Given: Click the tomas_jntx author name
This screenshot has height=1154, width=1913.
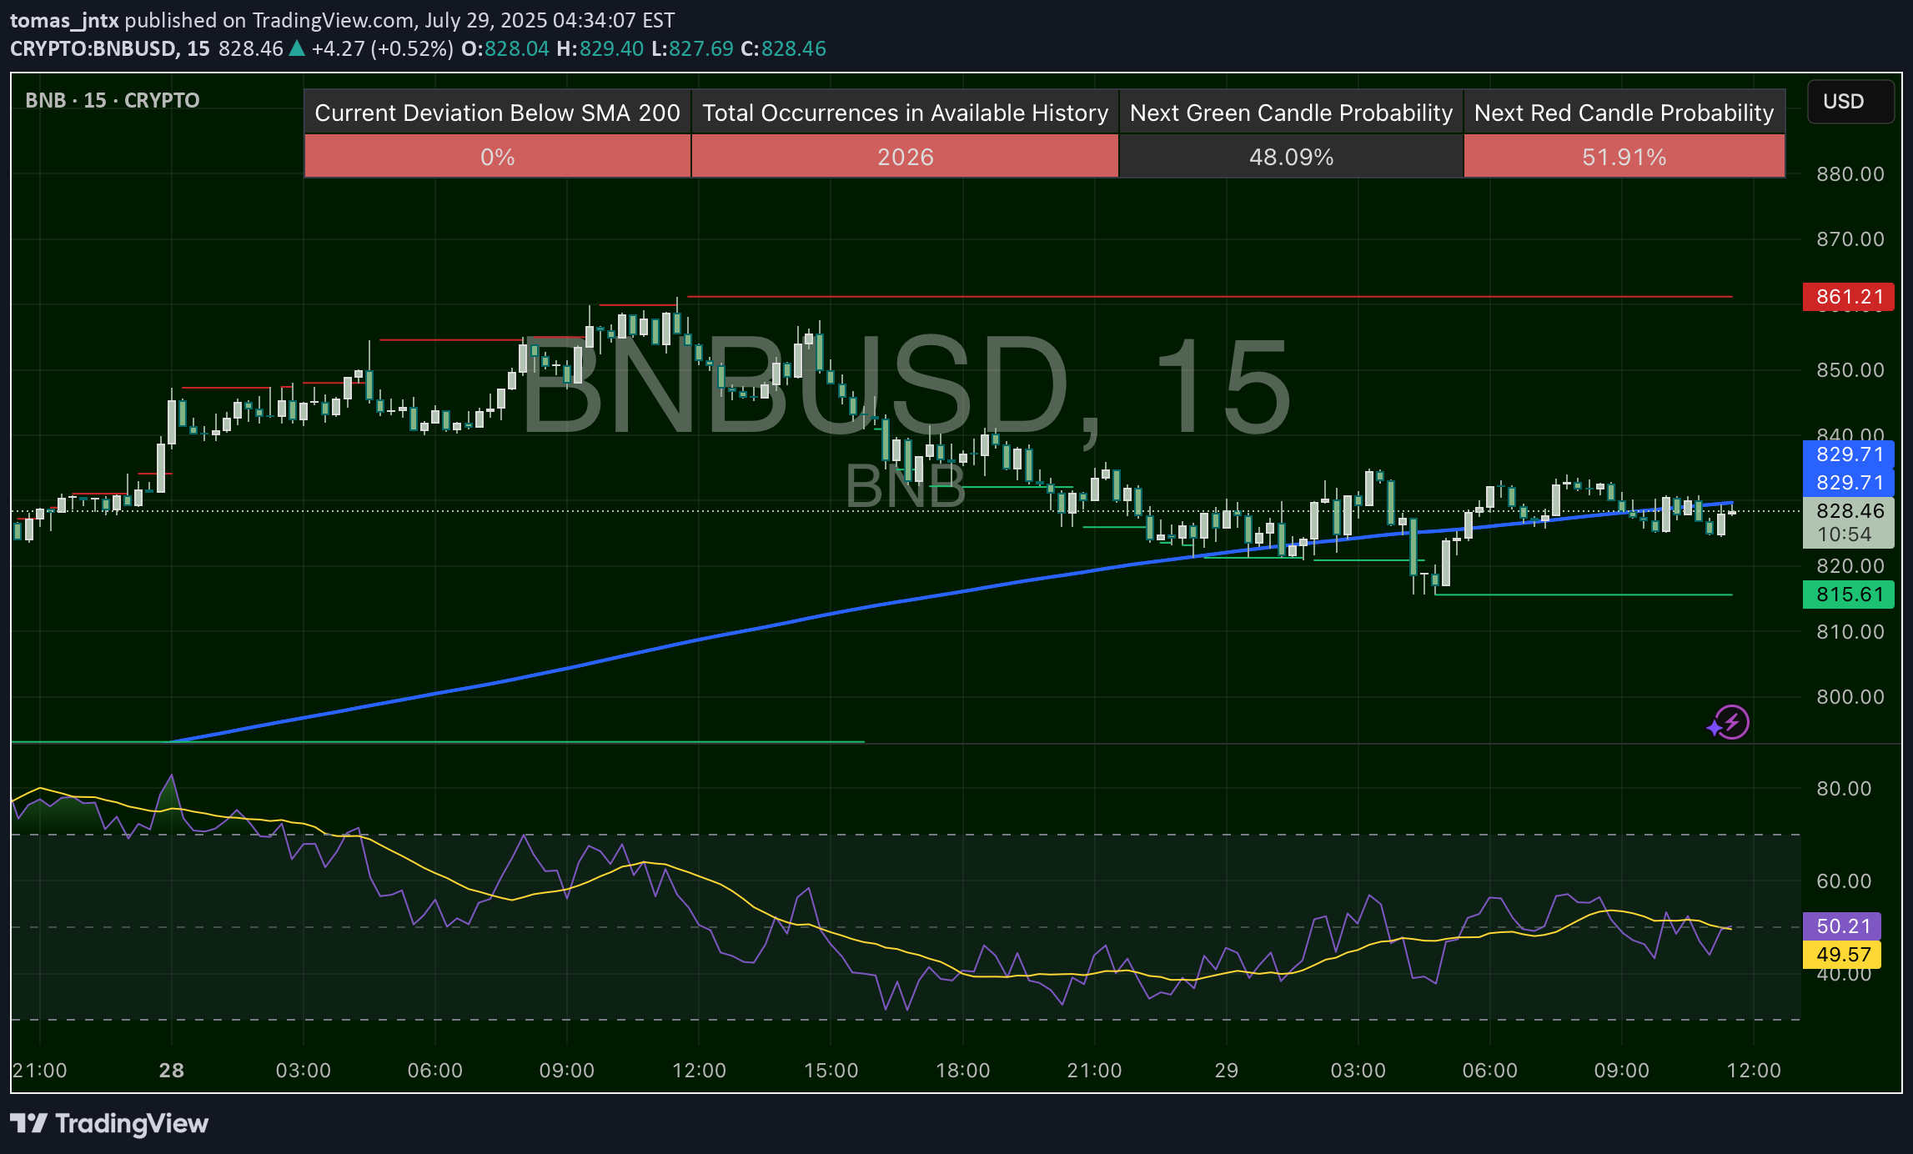Looking at the screenshot, I should click(x=64, y=20).
